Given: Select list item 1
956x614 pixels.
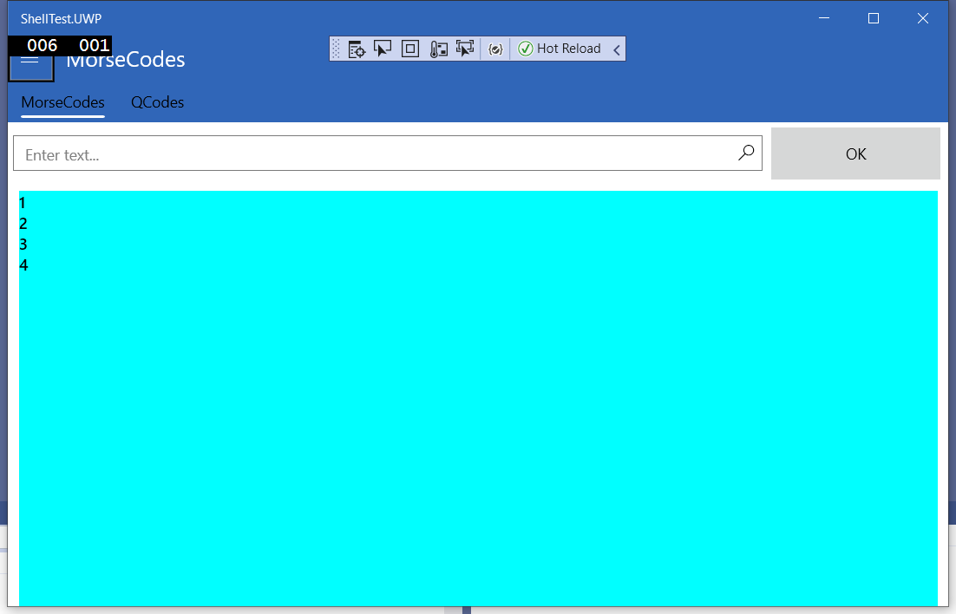Looking at the screenshot, I should [22, 202].
